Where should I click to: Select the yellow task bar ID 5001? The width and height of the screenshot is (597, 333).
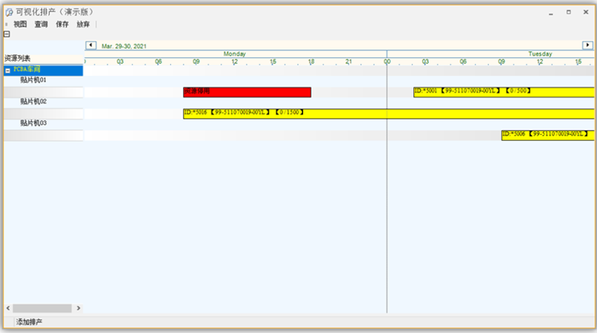click(504, 92)
